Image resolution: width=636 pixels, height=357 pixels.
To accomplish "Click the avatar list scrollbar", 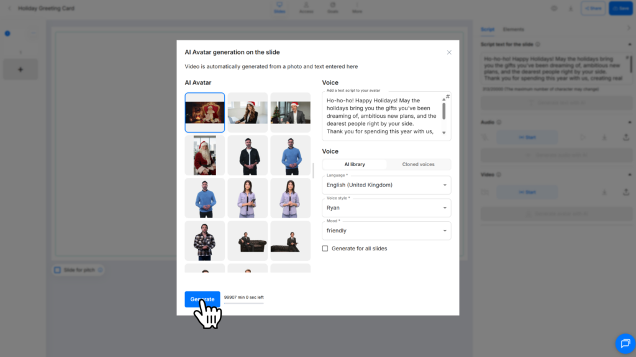I will coord(313,170).
